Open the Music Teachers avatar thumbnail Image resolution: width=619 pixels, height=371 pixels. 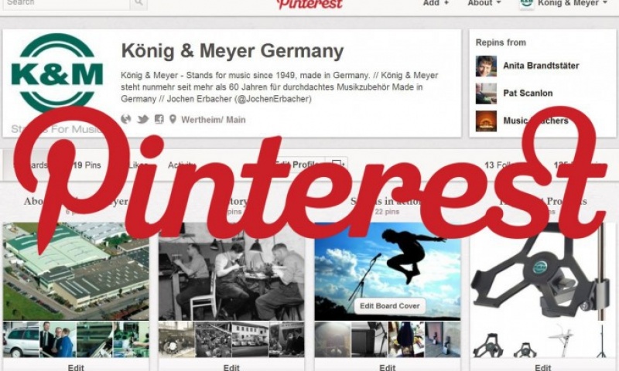click(486, 121)
